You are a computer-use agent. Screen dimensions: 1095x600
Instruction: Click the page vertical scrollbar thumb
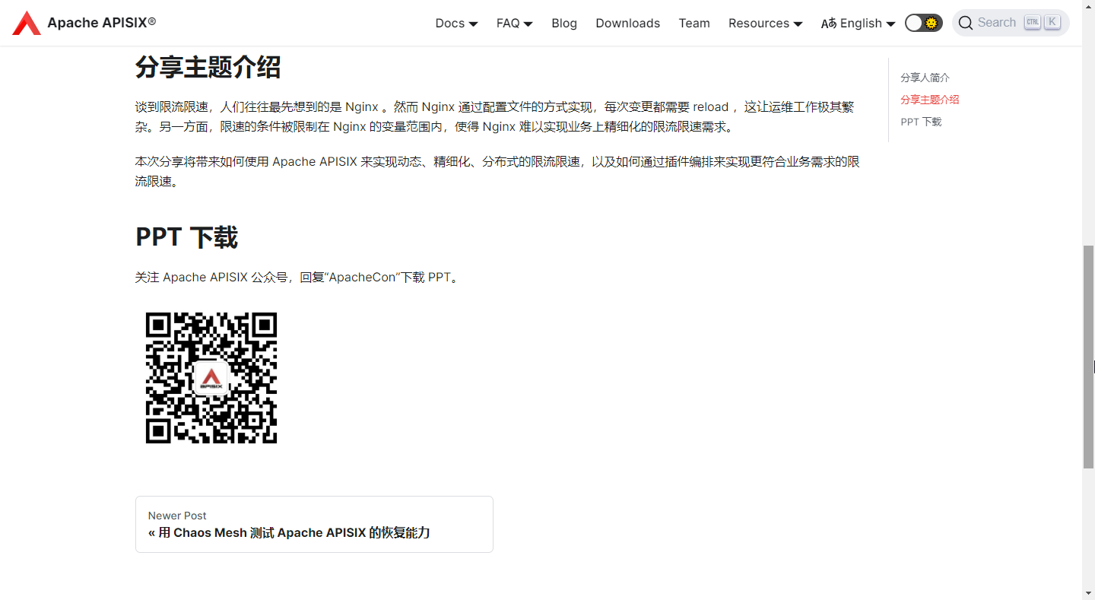1088,357
